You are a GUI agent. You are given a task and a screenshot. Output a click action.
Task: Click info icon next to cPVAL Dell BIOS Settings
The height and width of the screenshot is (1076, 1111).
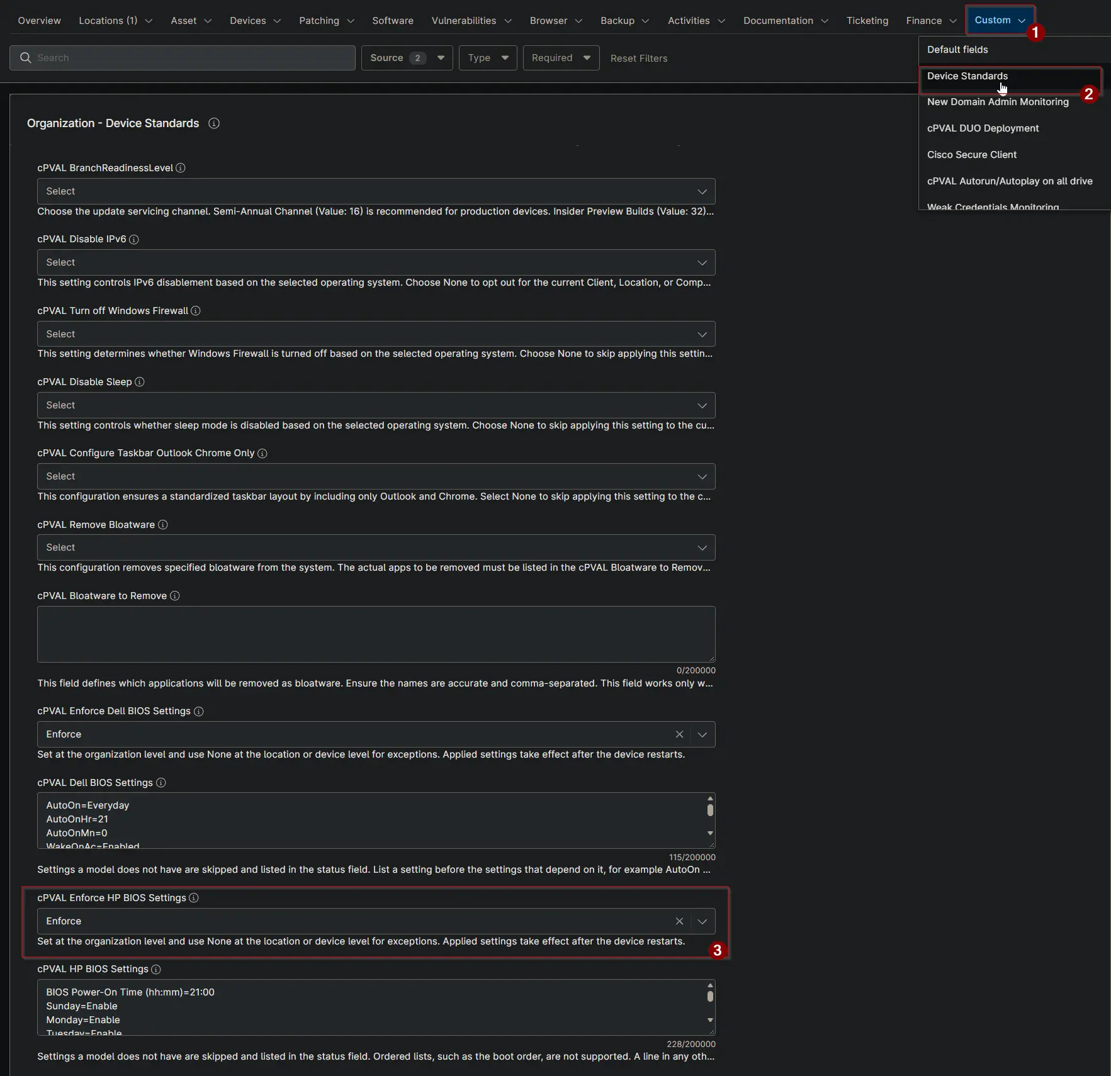pos(161,783)
